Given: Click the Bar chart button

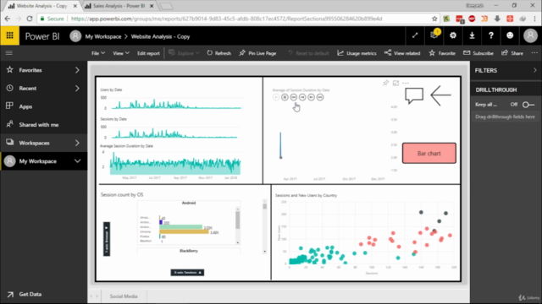Looking at the screenshot, I should tap(429, 153).
